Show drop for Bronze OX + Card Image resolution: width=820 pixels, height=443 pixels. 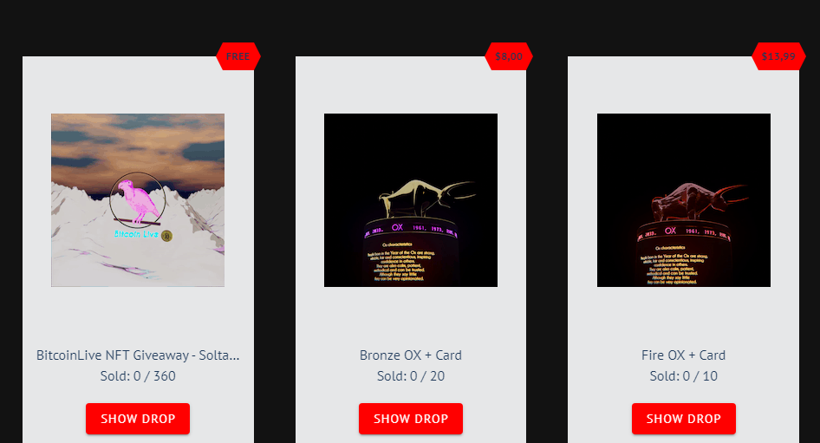(411, 419)
